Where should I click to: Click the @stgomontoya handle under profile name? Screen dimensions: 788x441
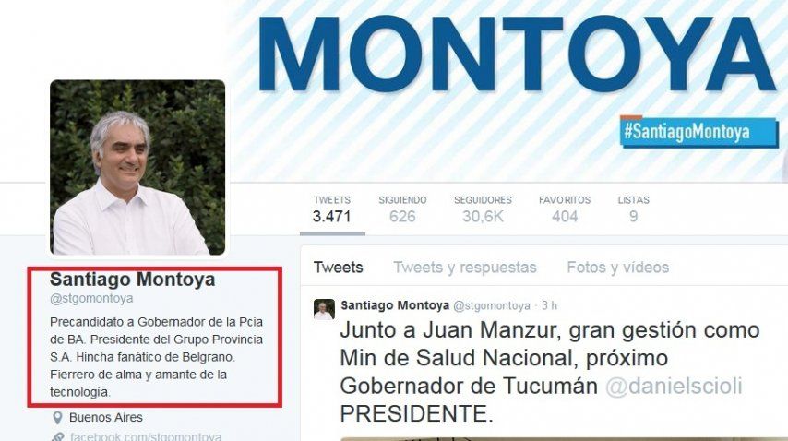(91, 298)
